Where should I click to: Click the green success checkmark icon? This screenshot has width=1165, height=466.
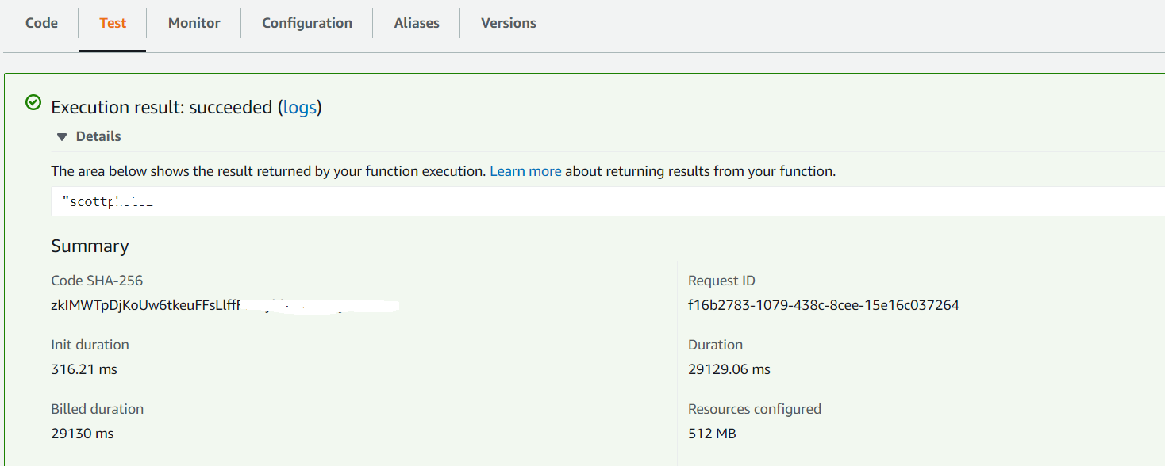pos(33,102)
